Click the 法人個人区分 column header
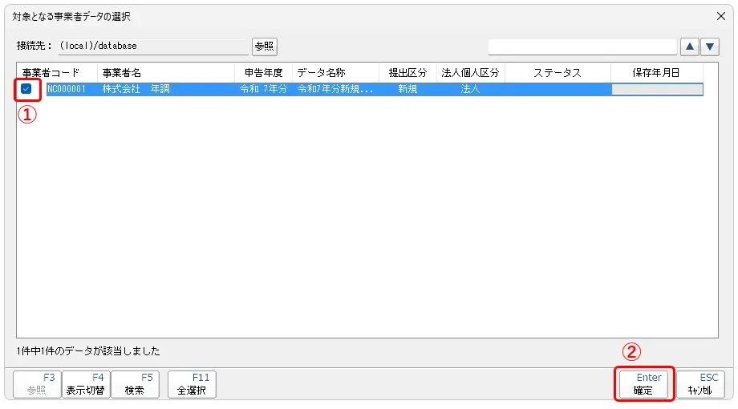The image size is (738, 409). [x=470, y=72]
